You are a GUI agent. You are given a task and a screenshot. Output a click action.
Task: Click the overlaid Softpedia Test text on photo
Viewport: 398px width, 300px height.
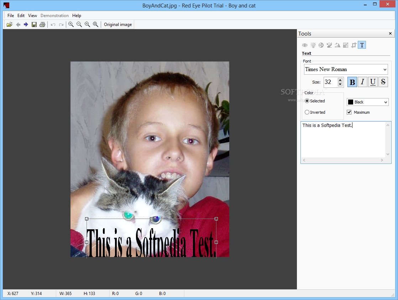pyautogui.click(x=151, y=243)
